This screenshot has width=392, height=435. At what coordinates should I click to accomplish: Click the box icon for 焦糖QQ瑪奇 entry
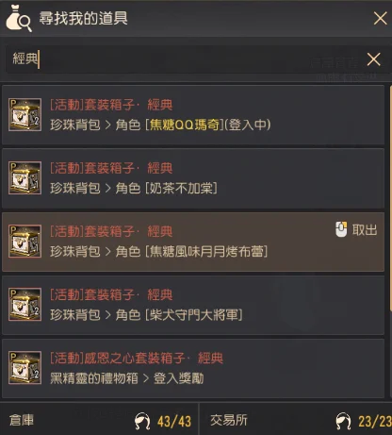coord(24,114)
